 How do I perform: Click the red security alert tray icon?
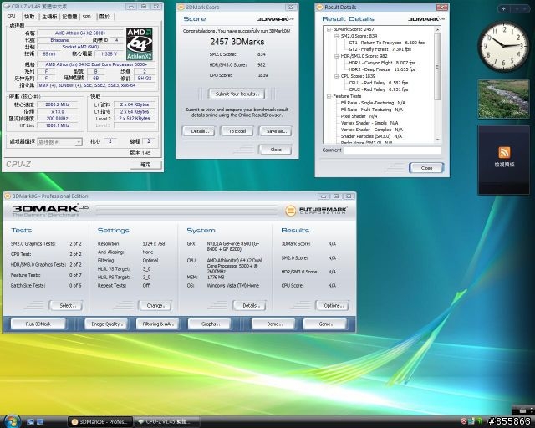point(464,421)
